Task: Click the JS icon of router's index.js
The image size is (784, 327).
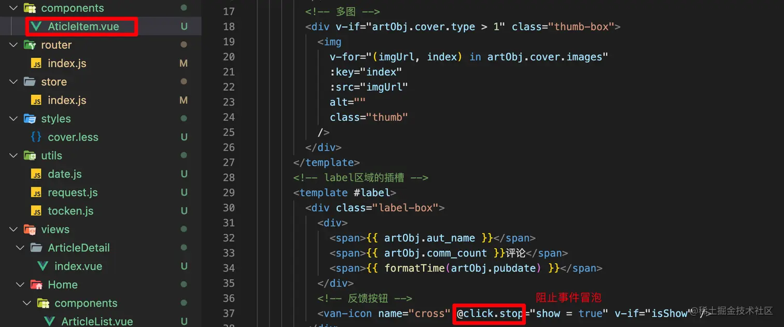Action: point(36,63)
